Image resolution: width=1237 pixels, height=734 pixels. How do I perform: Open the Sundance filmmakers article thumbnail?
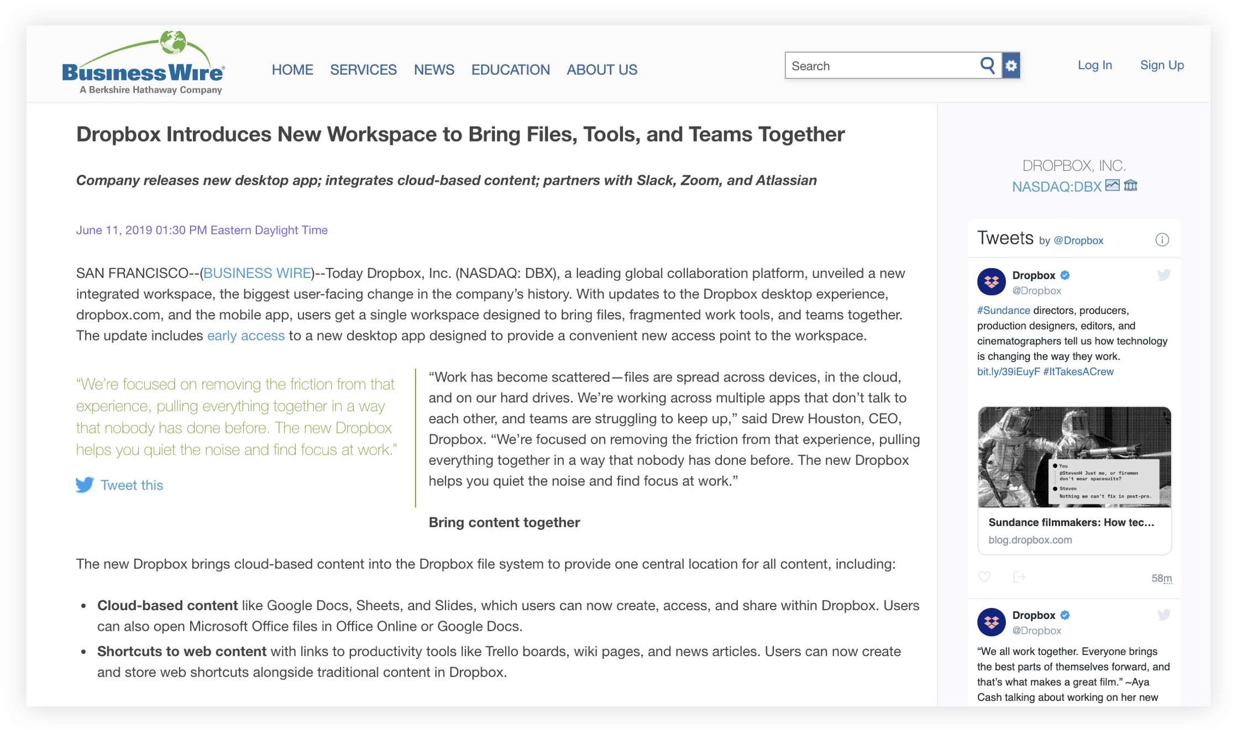click(1074, 457)
